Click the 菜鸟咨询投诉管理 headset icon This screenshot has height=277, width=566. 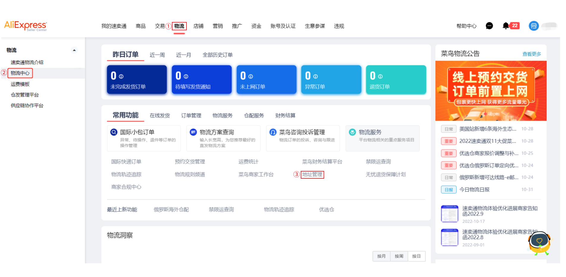click(x=273, y=132)
